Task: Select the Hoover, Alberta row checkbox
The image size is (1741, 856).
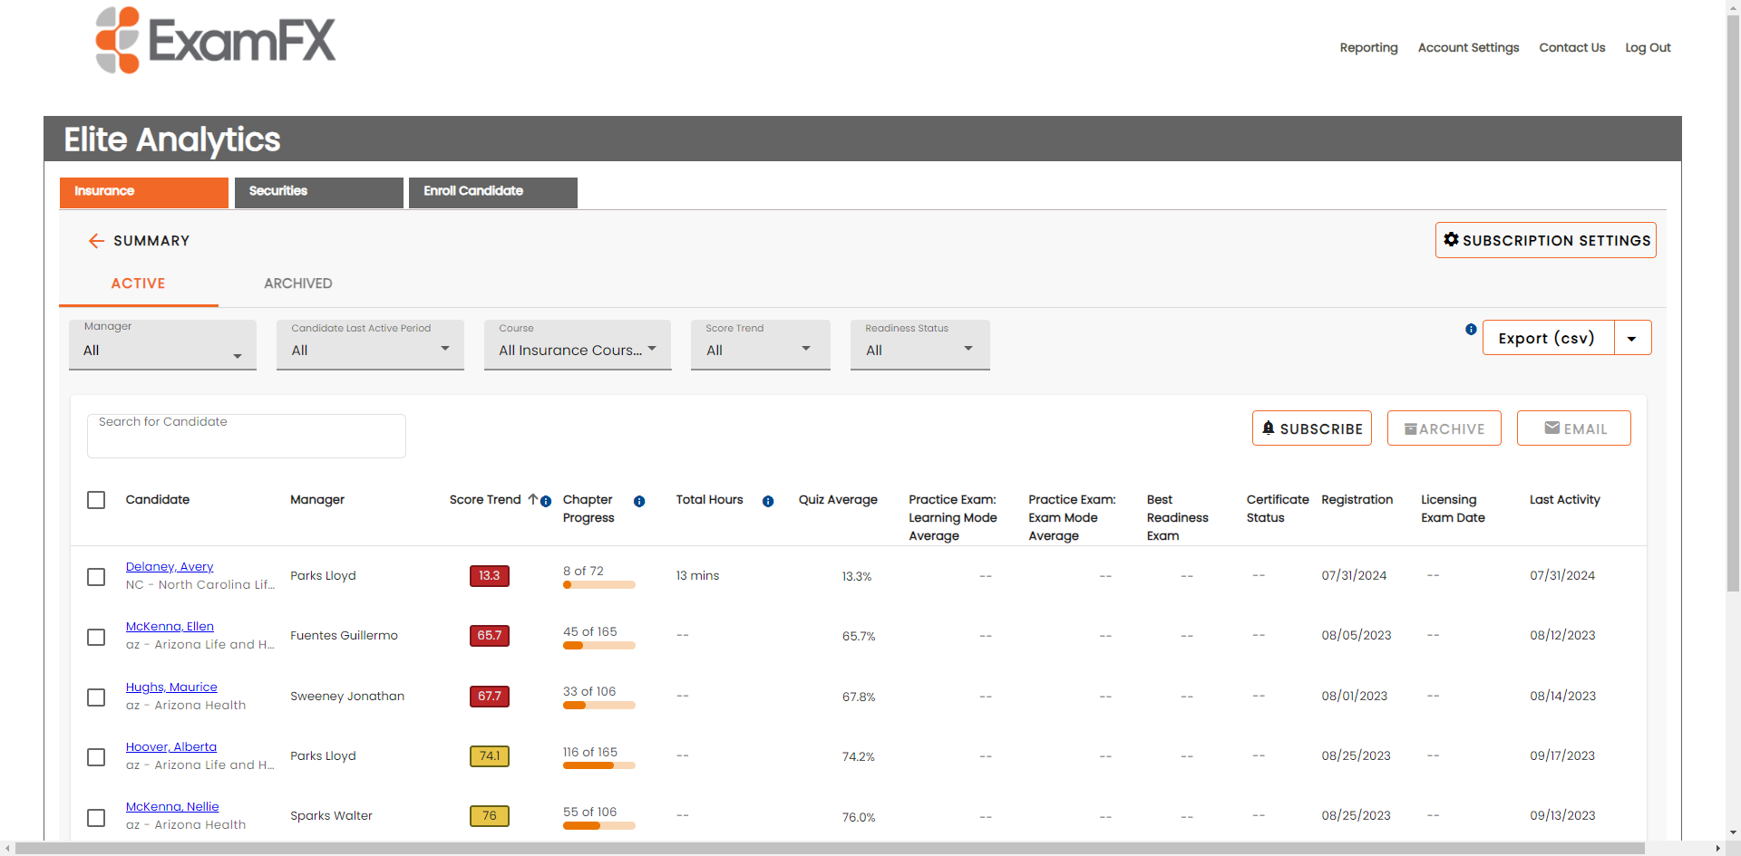Action: 96,757
